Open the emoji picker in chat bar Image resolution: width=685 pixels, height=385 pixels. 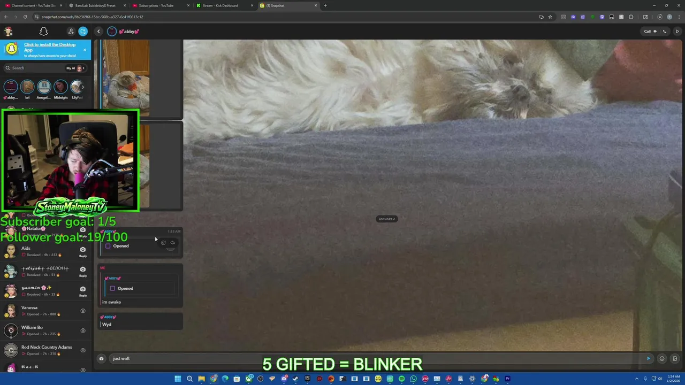pyautogui.click(x=662, y=359)
